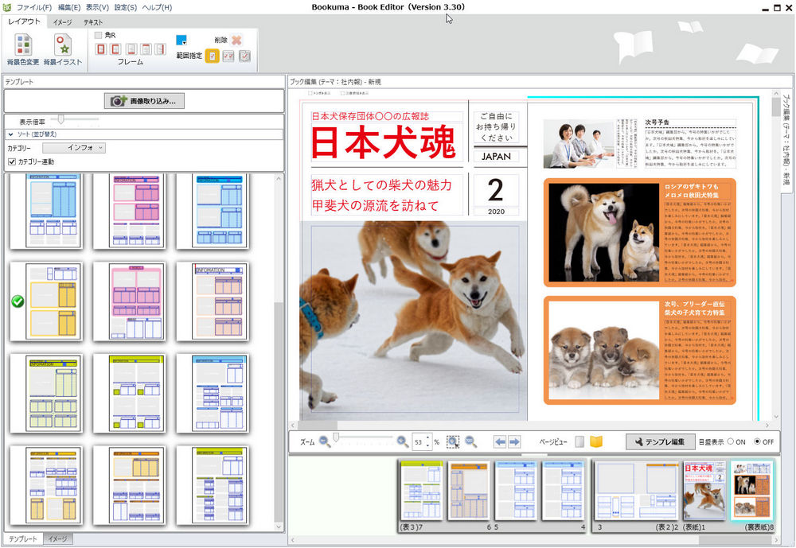The width and height of the screenshot is (796, 548).
Task: Click the blue forward page arrow
Action: [x=514, y=441]
